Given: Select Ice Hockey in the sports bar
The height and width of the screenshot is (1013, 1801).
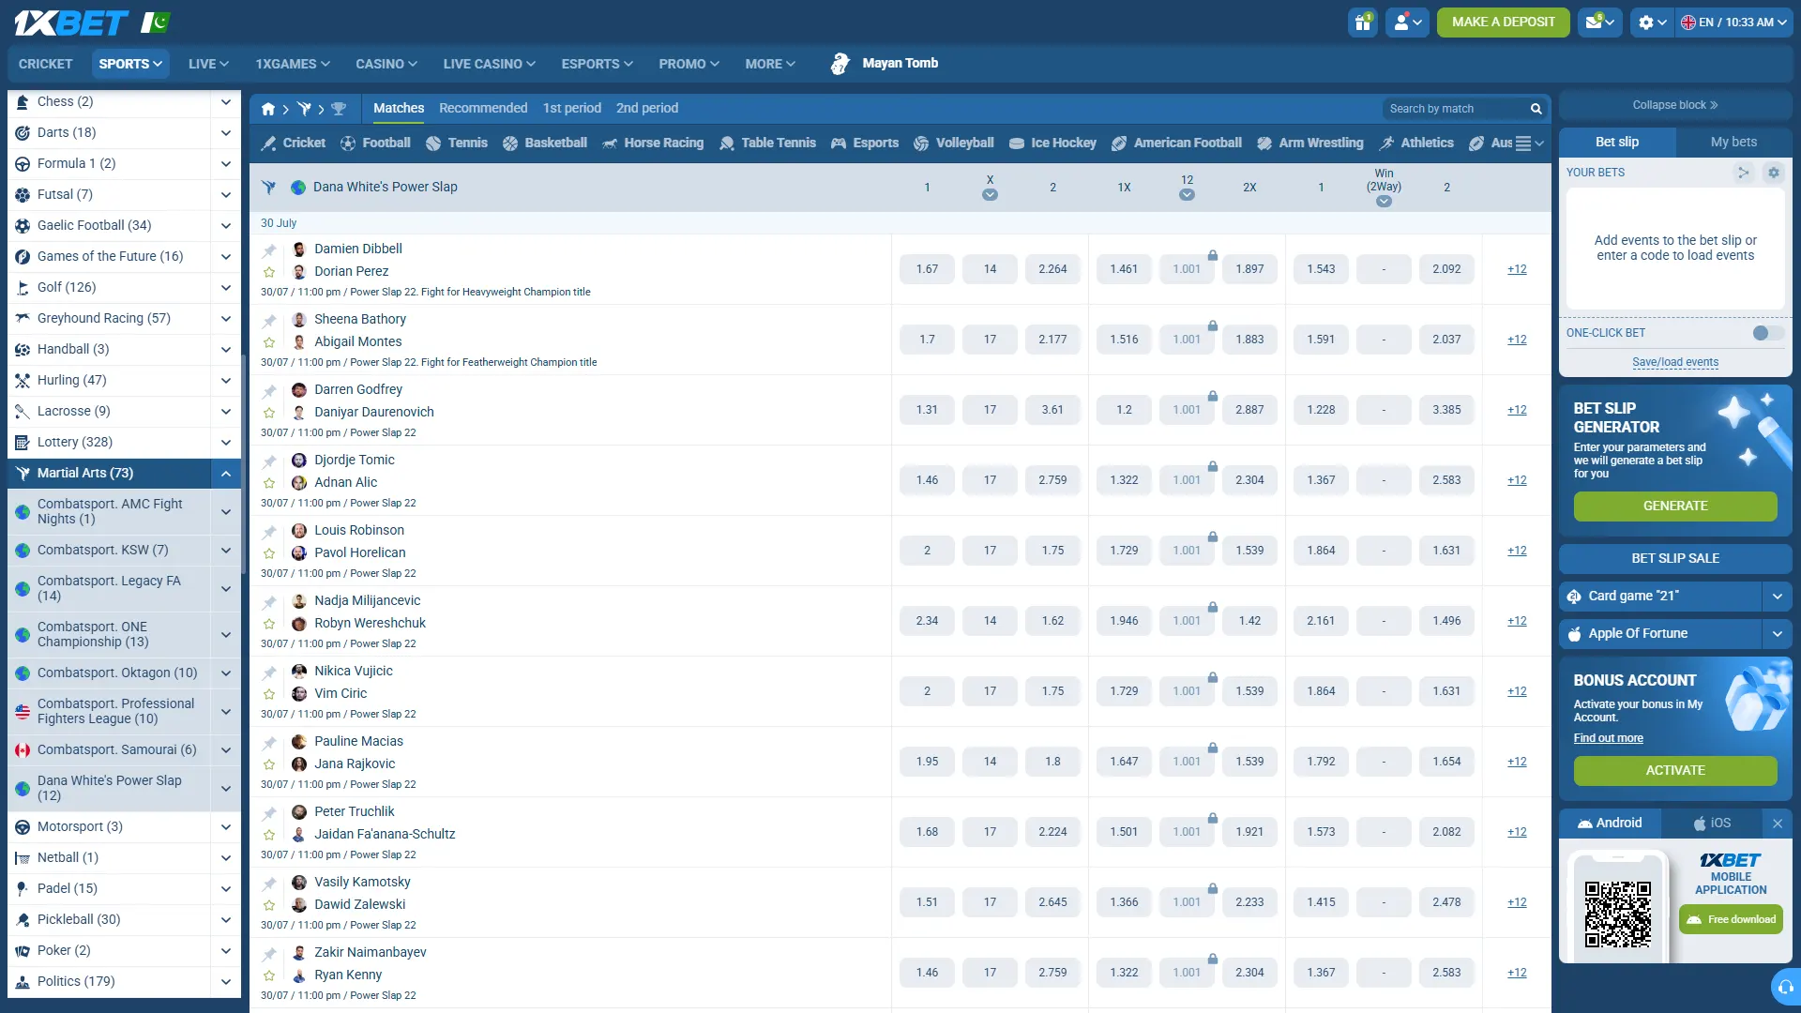Looking at the screenshot, I should tap(1052, 143).
